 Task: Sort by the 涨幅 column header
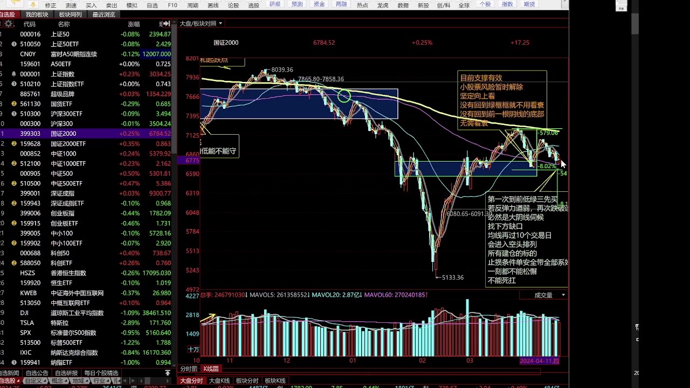pos(134,24)
